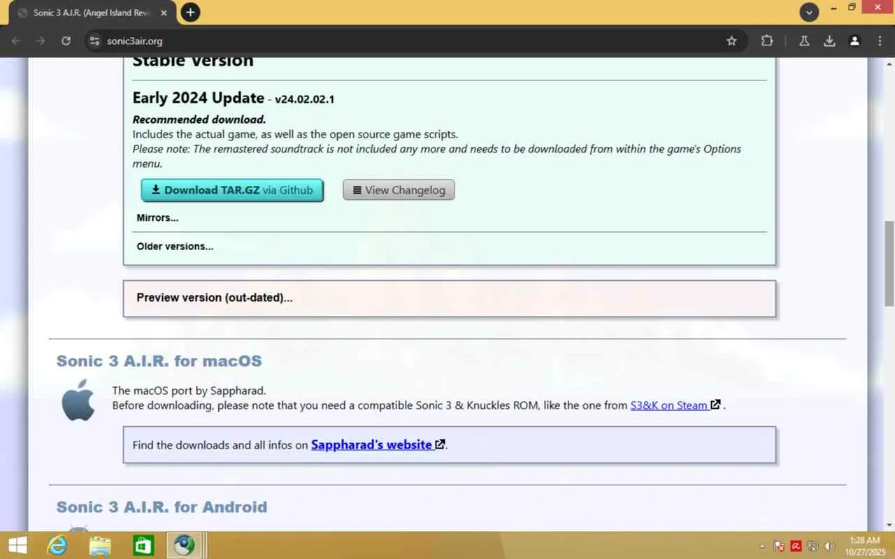Open the volume speaker tray icon

pos(830,546)
